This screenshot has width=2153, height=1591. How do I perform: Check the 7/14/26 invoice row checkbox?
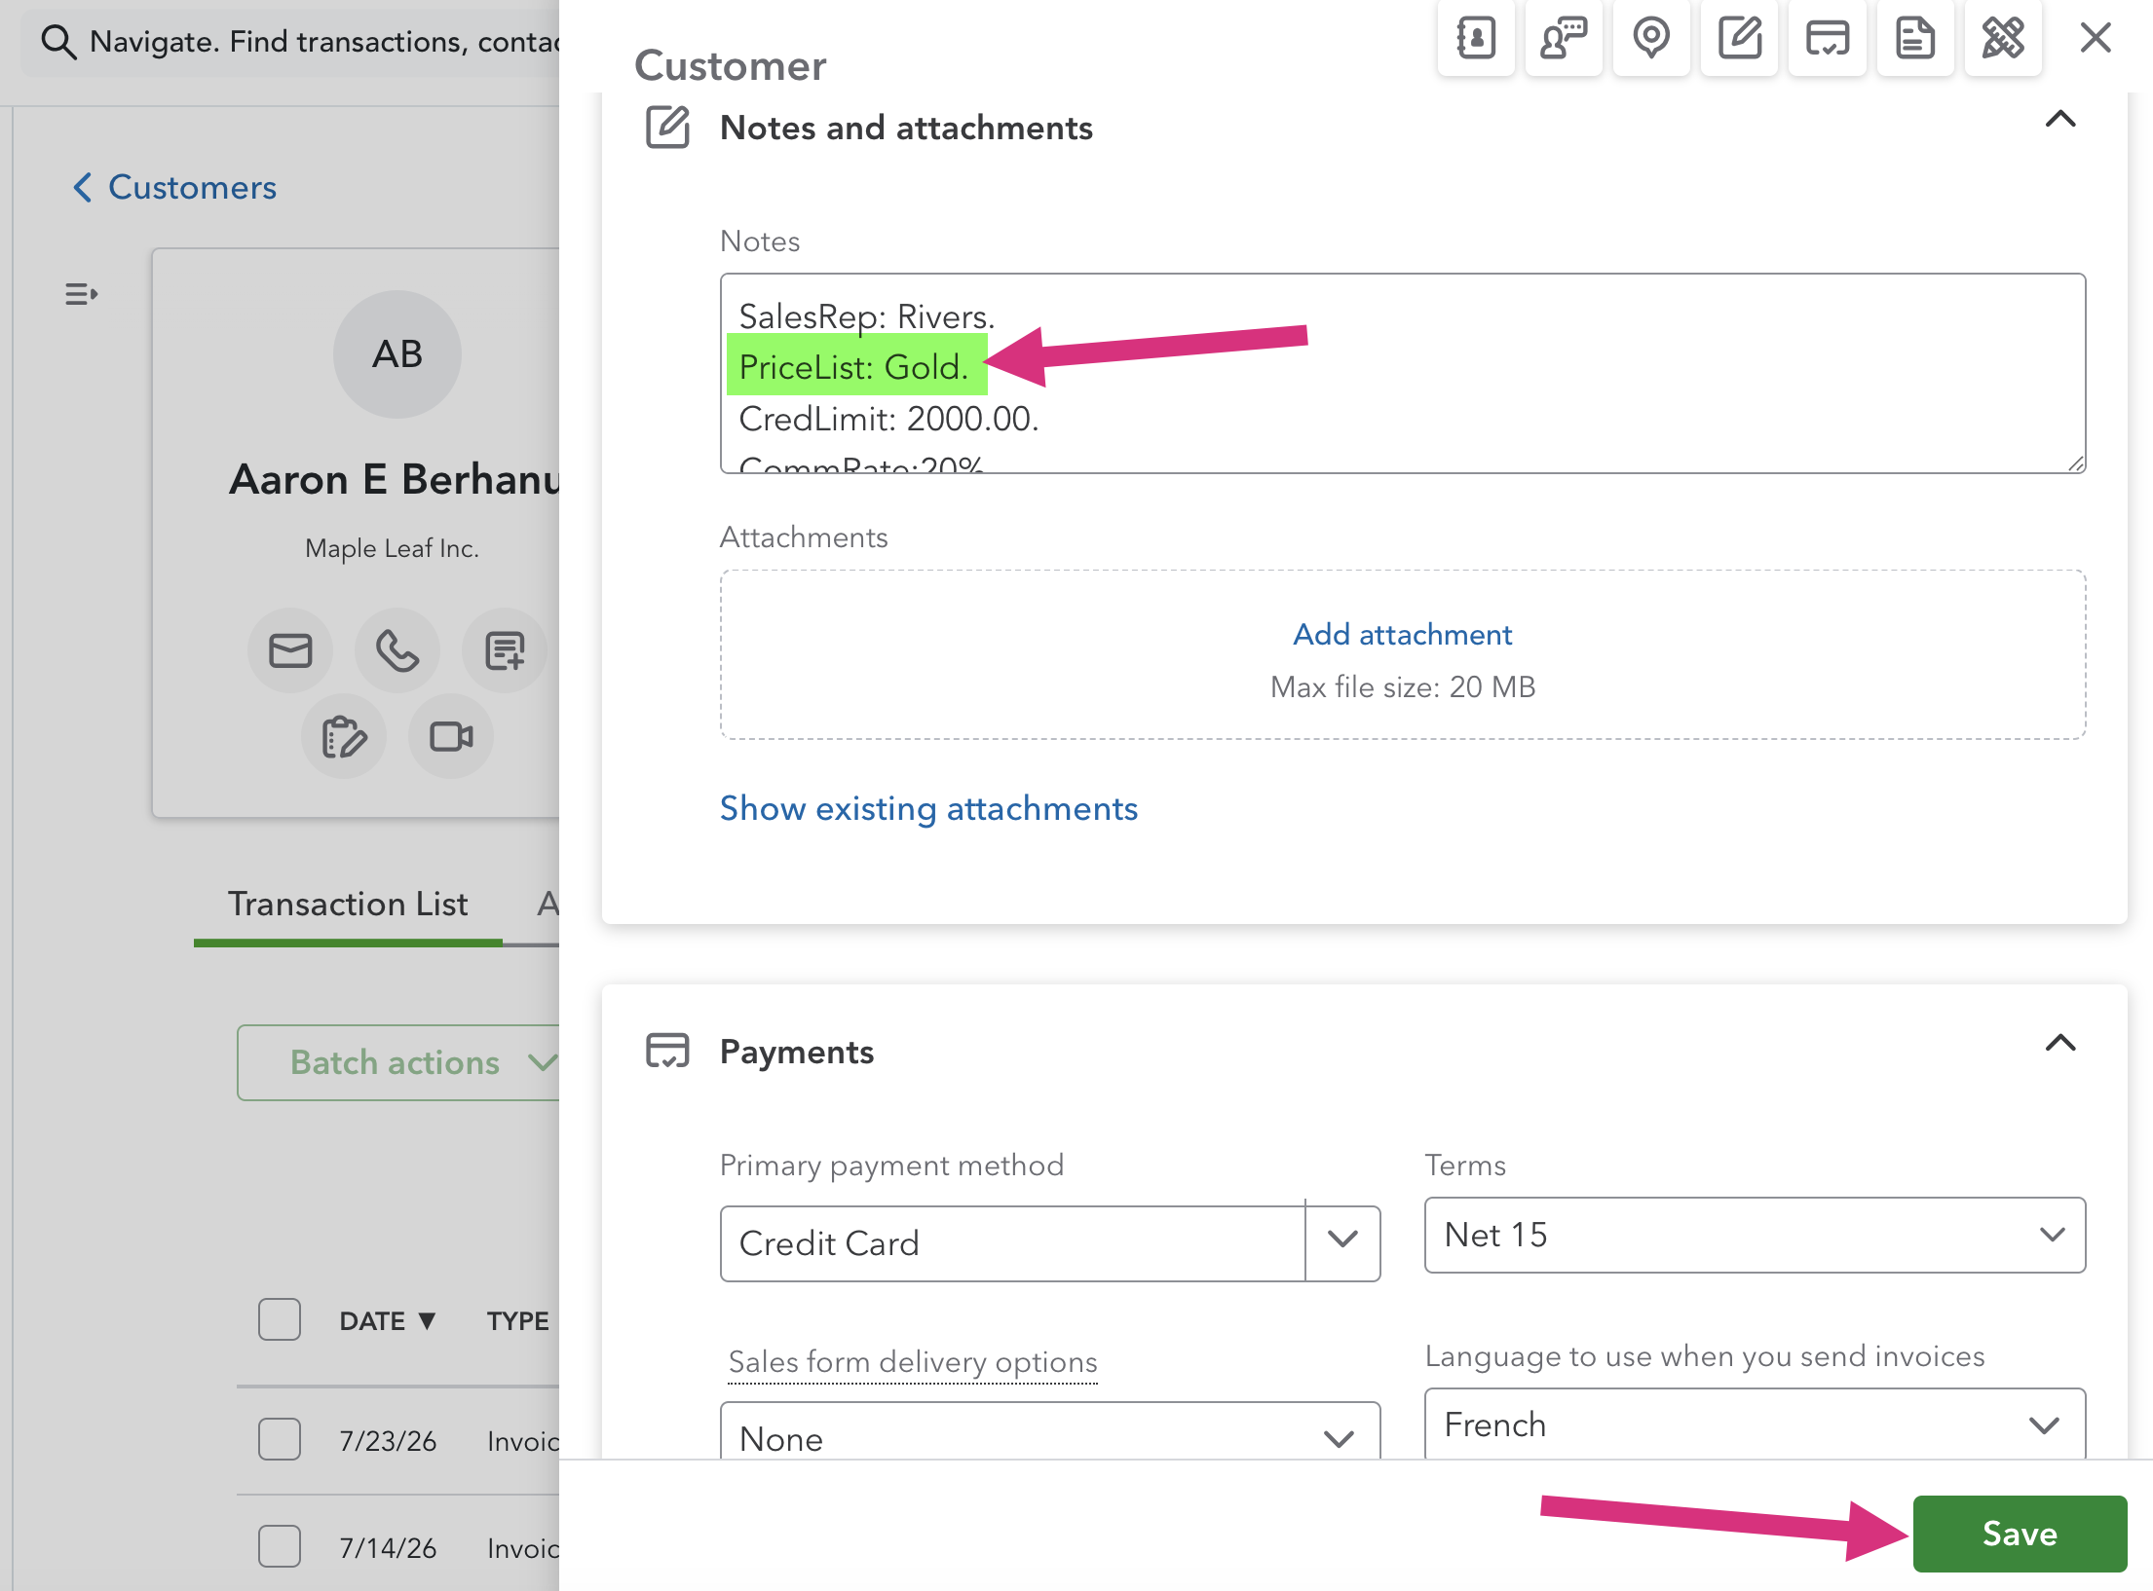pos(280,1546)
